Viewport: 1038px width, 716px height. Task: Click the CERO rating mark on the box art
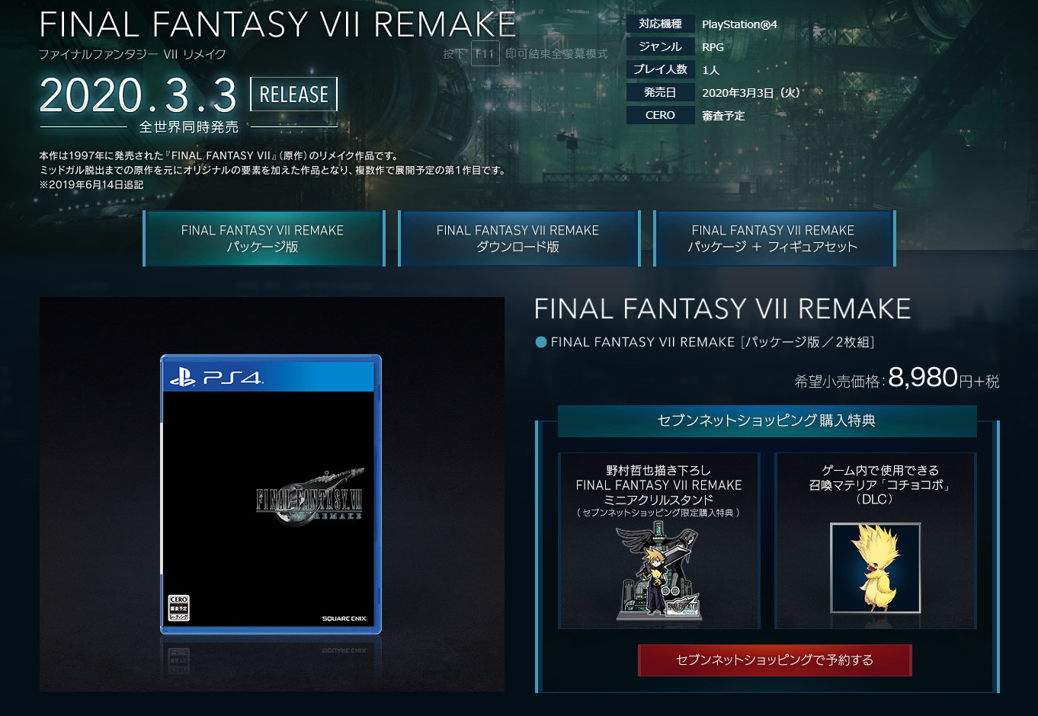(x=178, y=608)
